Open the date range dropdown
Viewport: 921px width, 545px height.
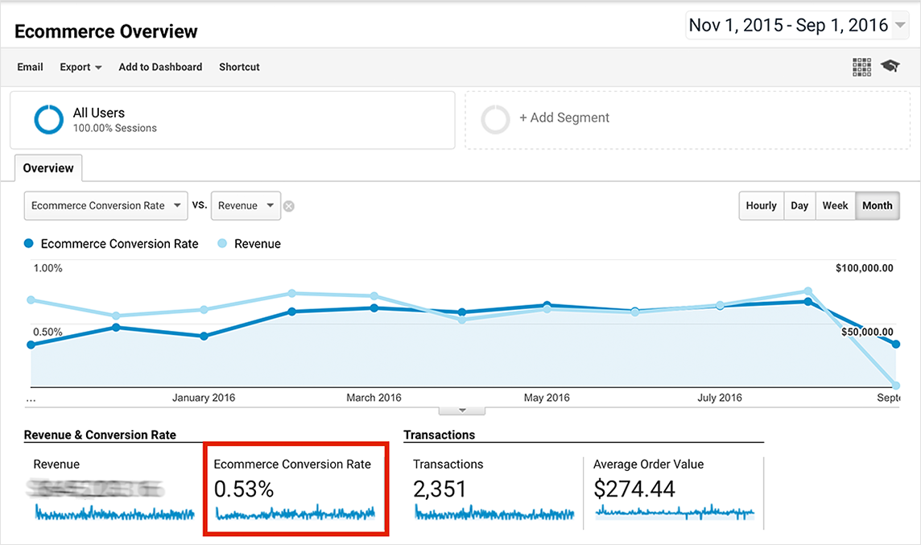tap(797, 26)
